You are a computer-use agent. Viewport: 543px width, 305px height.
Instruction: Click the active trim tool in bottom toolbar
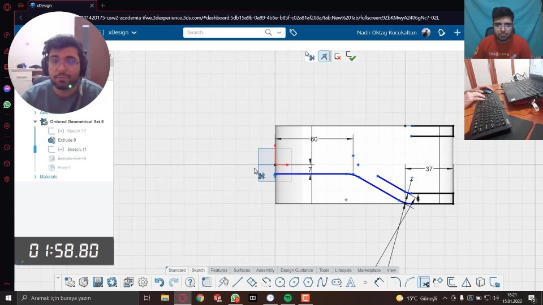click(x=424, y=282)
